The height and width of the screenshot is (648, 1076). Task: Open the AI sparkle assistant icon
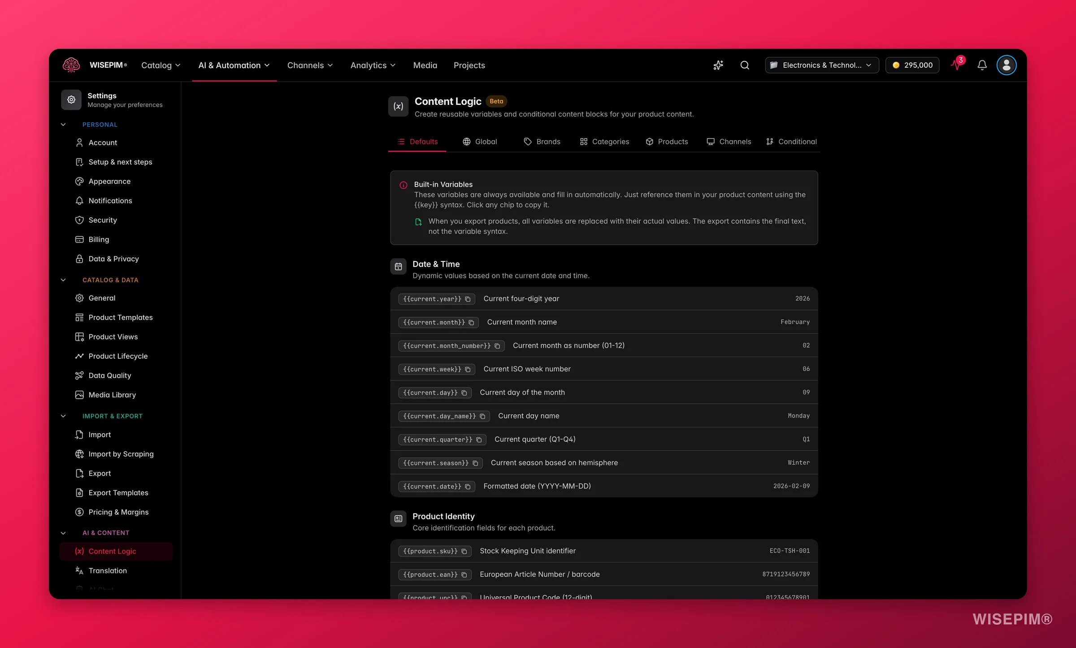pyautogui.click(x=718, y=65)
